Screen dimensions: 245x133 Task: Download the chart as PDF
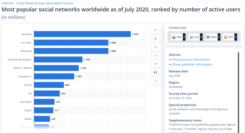coord(177,37)
